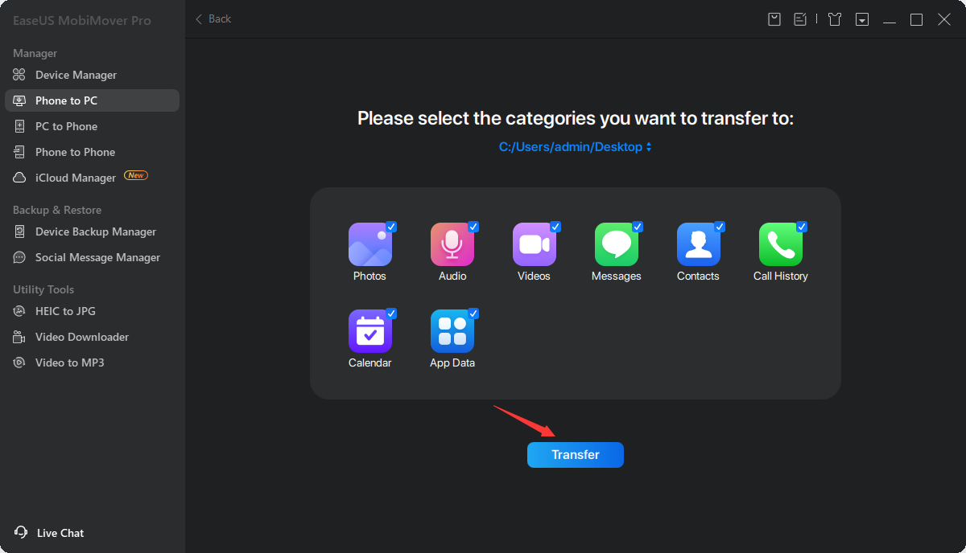Click the Video to MP3 sidebar icon
The height and width of the screenshot is (553, 966).
[x=19, y=363]
